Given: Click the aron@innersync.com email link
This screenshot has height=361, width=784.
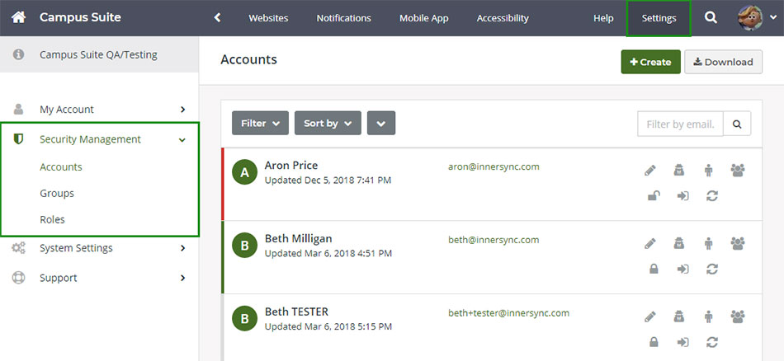Looking at the screenshot, I should pos(494,166).
